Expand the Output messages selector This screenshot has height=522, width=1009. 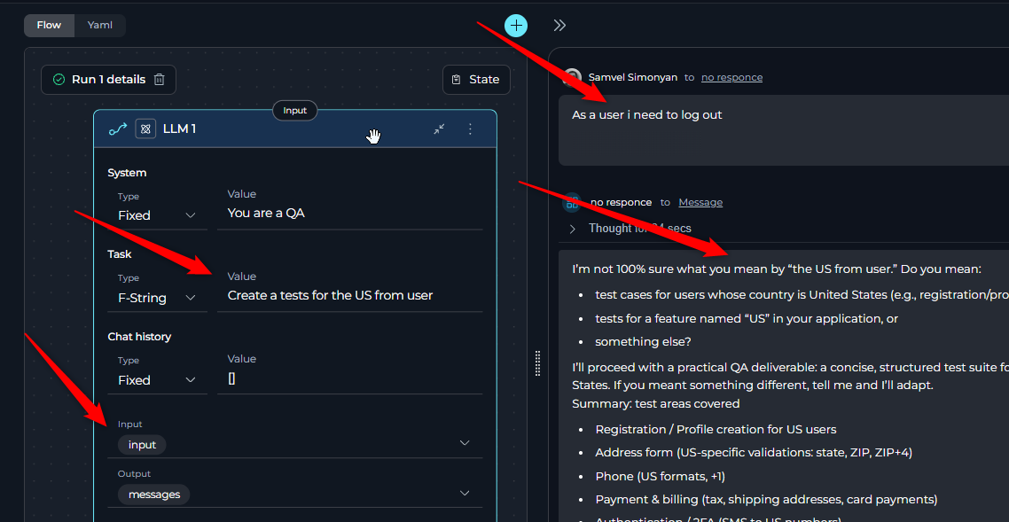pos(464,493)
